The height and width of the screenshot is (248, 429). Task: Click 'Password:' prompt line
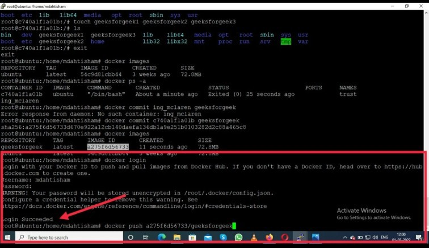pos(16,186)
